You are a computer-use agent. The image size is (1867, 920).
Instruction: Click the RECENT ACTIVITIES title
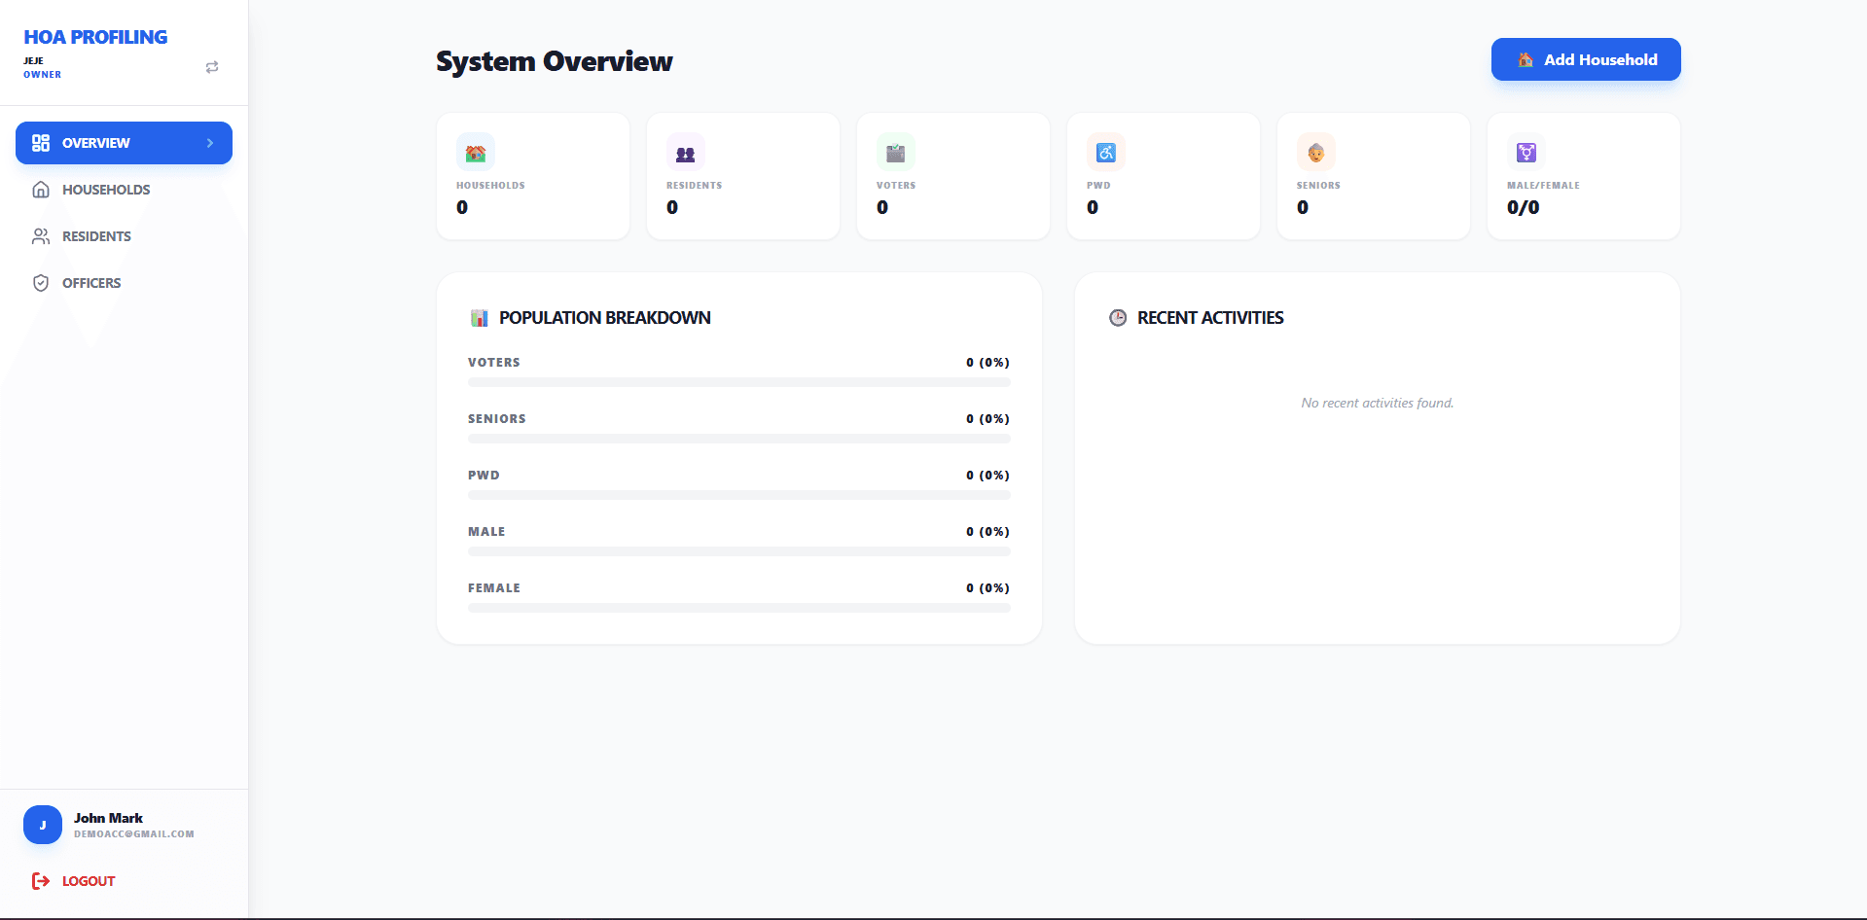pos(1210,318)
